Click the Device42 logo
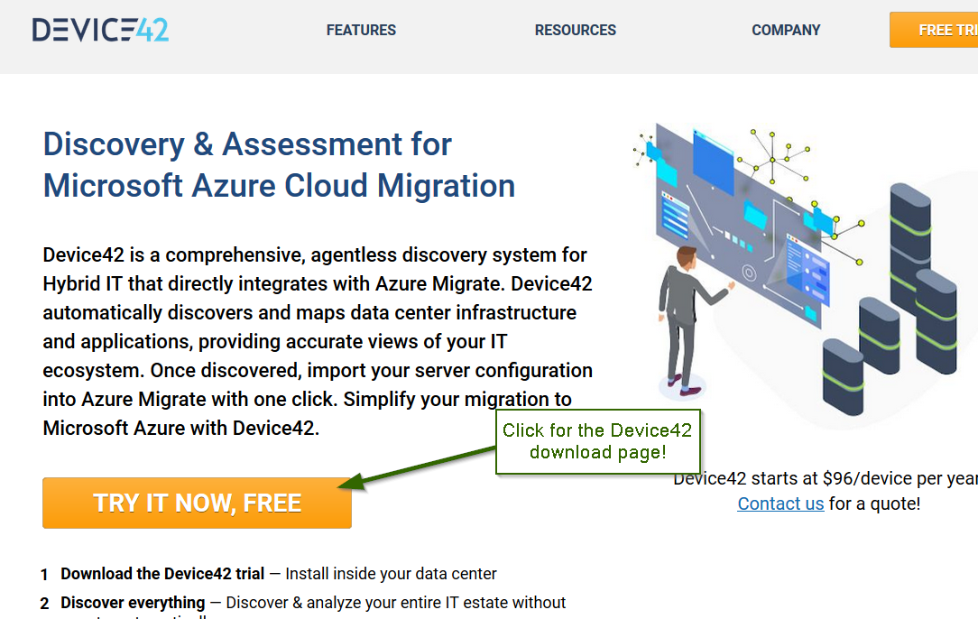The image size is (978, 619). pyautogui.click(x=100, y=29)
